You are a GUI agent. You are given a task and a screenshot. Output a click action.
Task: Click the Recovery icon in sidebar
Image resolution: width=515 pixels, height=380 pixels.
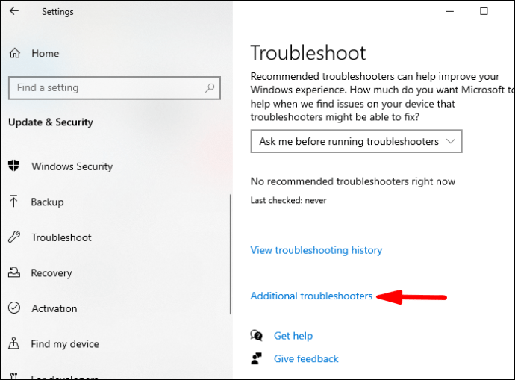14,272
